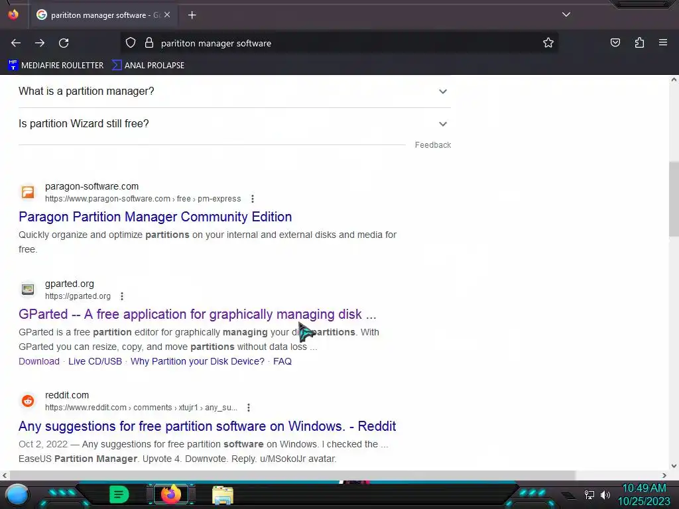
Task: List all tabs with dropdown arrow
Action: [566, 15]
